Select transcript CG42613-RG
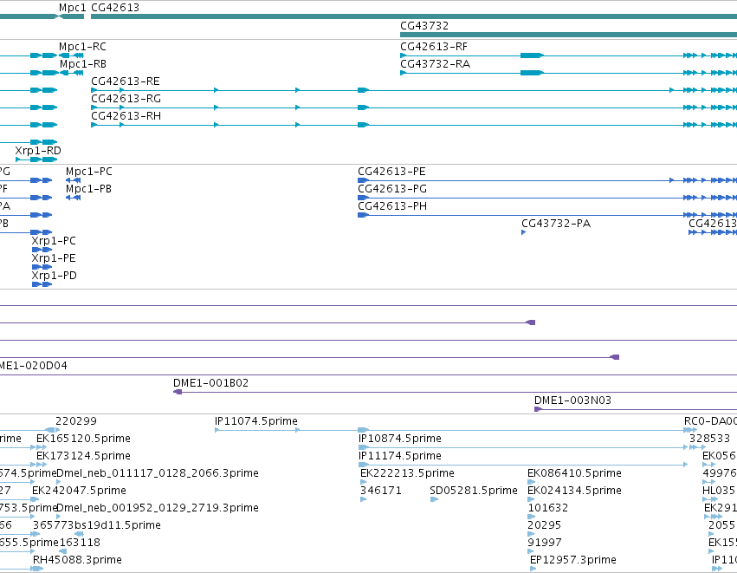737x573 pixels. 126,99
